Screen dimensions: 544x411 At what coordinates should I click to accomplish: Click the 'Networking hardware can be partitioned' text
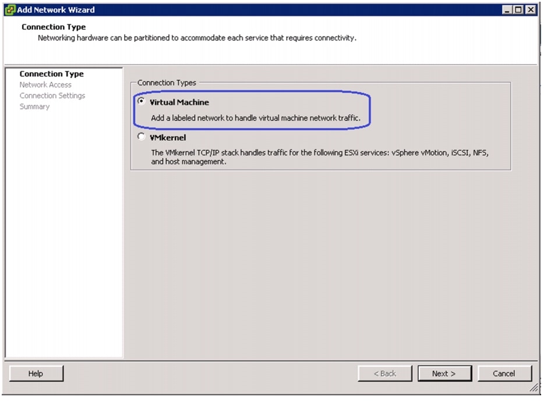[197, 38]
